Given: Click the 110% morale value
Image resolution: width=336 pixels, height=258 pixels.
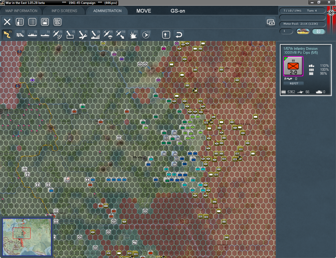Looking at the screenshot, I should (324, 66).
